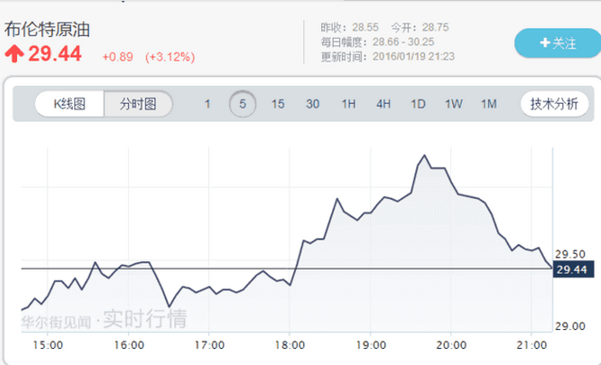
Task: Open 技术分析 technical analysis
Action: click(x=554, y=104)
